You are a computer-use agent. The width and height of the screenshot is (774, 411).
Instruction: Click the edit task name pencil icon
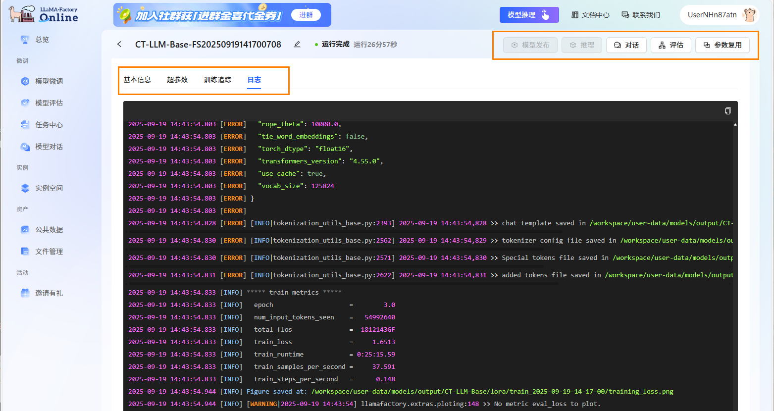pyautogui.click(x=297, y=45)
